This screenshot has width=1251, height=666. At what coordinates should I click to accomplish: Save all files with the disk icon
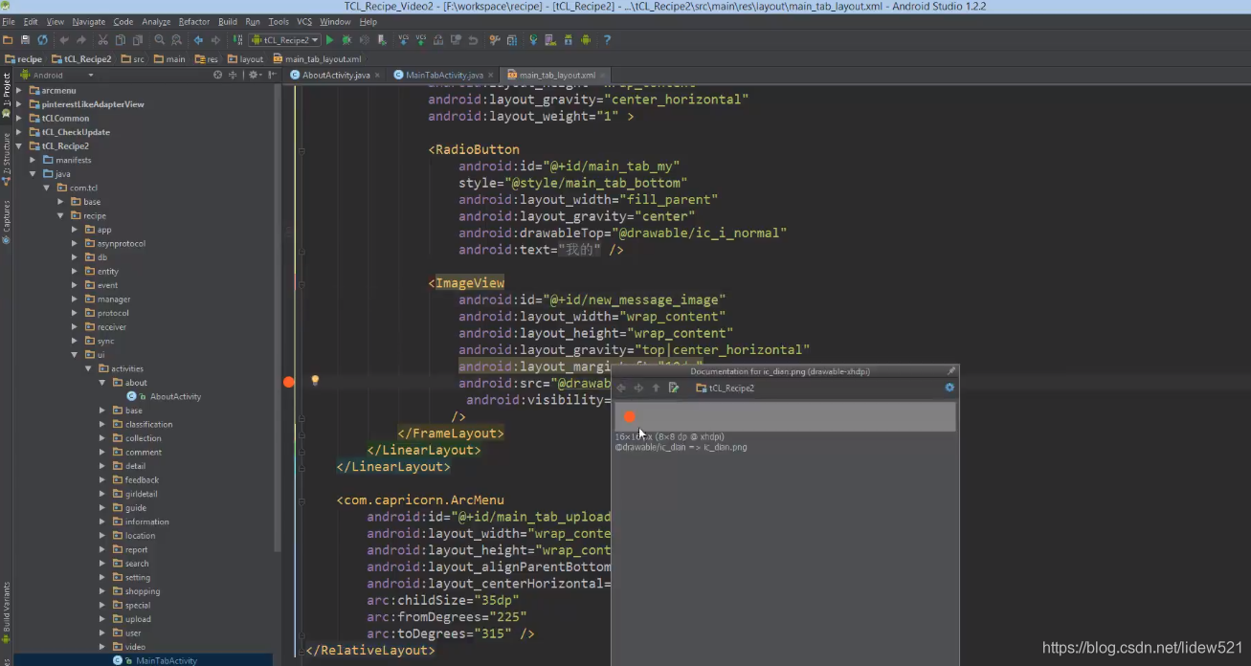click(x=27, y=40)
